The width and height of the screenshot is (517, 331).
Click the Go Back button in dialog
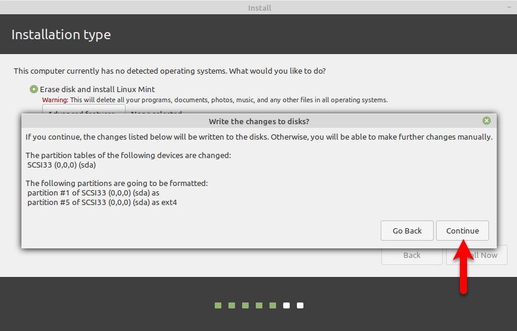(407, 231)
